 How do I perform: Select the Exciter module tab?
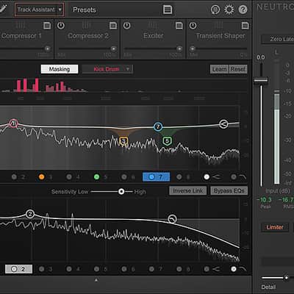[154, 36]
